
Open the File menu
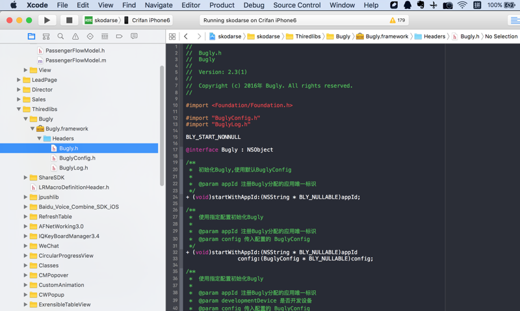point(62,5)
